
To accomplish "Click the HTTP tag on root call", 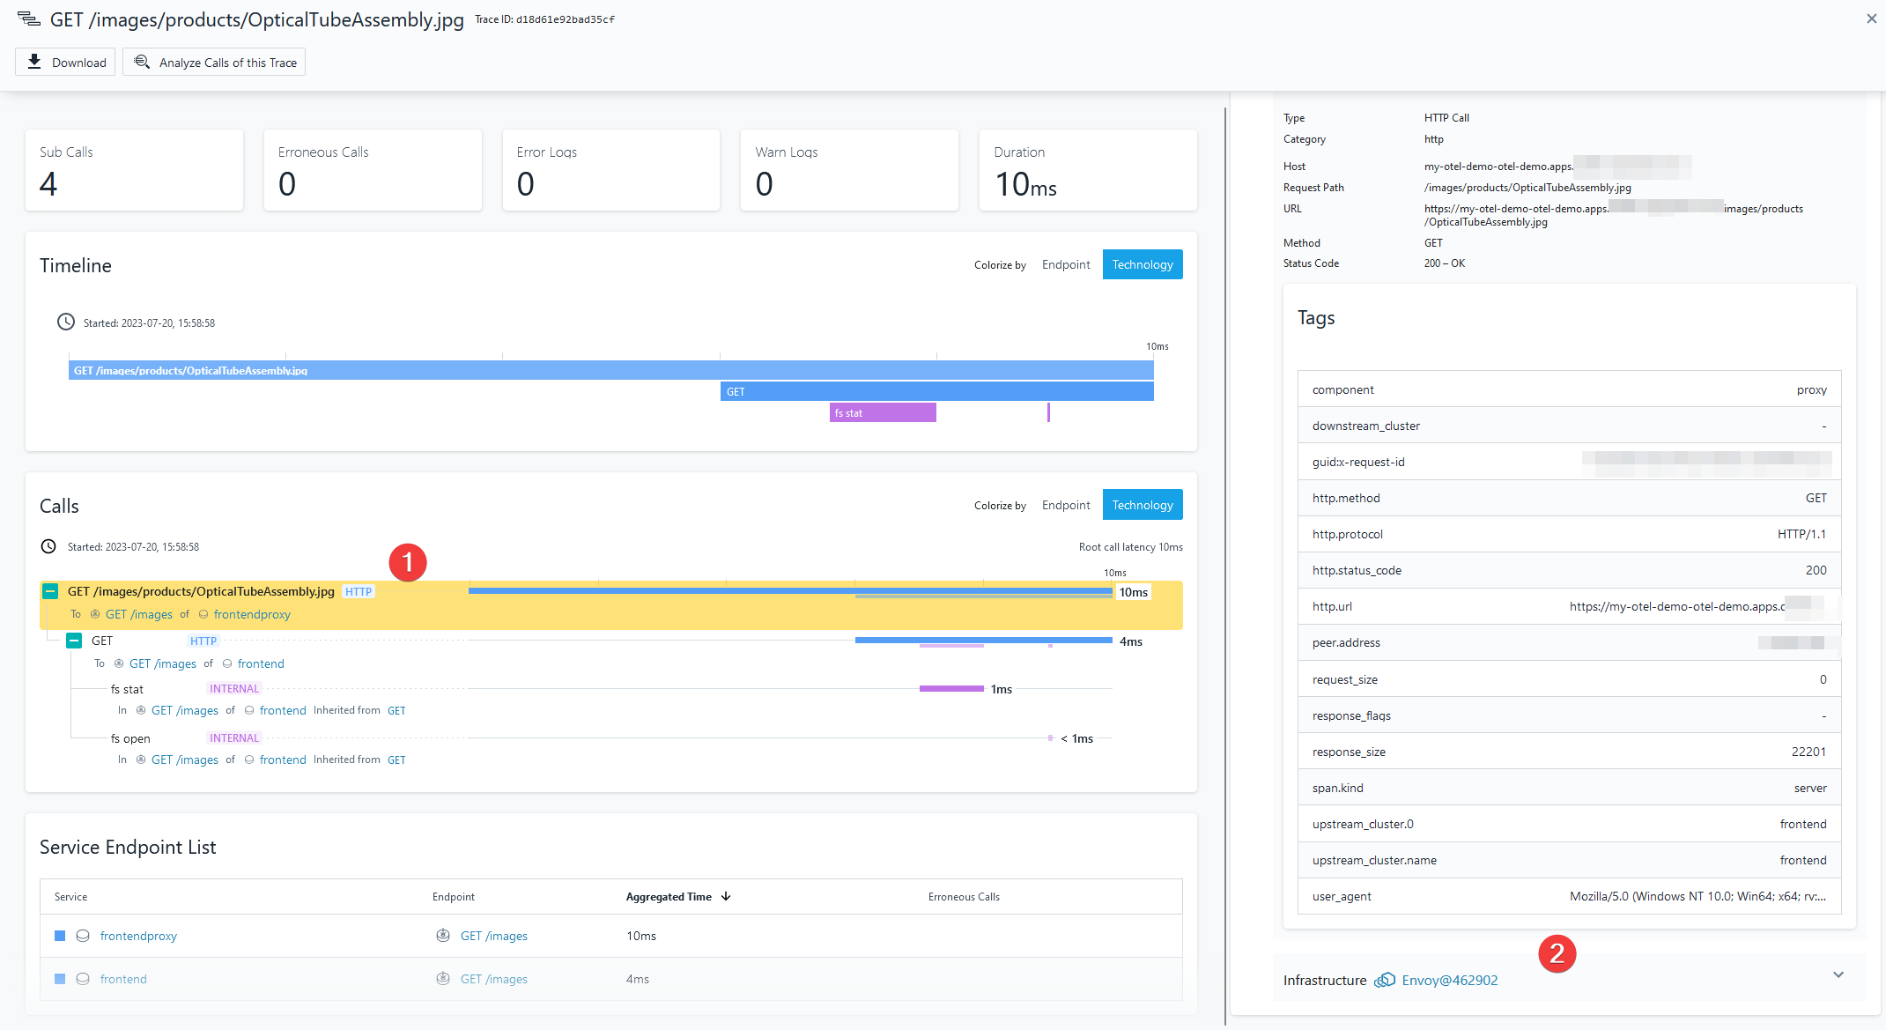I will click(359, 591).
